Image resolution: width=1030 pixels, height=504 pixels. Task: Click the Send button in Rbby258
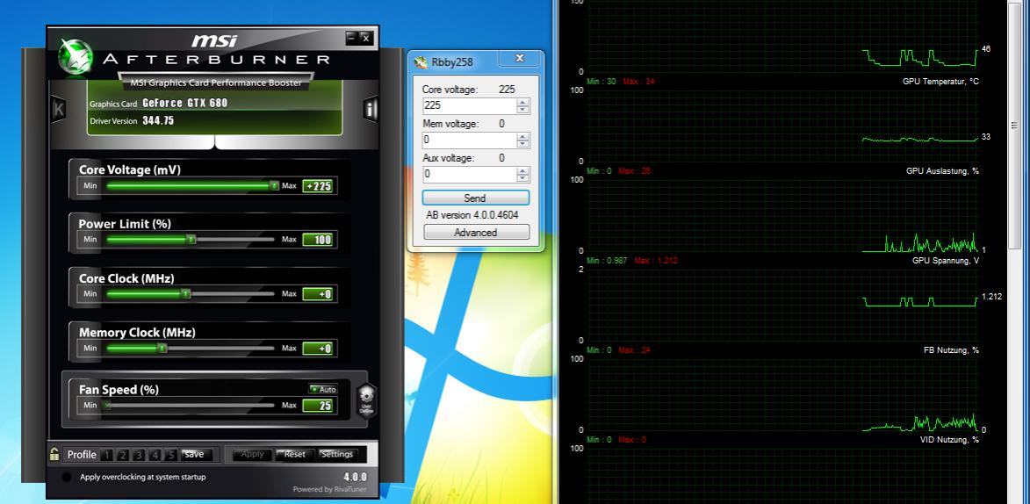(x=475, y=198)
